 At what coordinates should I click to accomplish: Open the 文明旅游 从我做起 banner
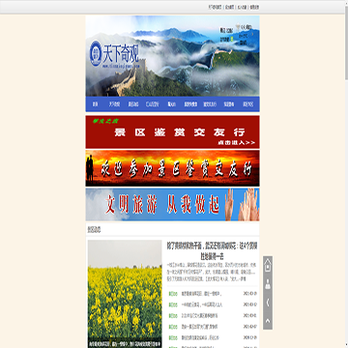click(x=172, y=205)
